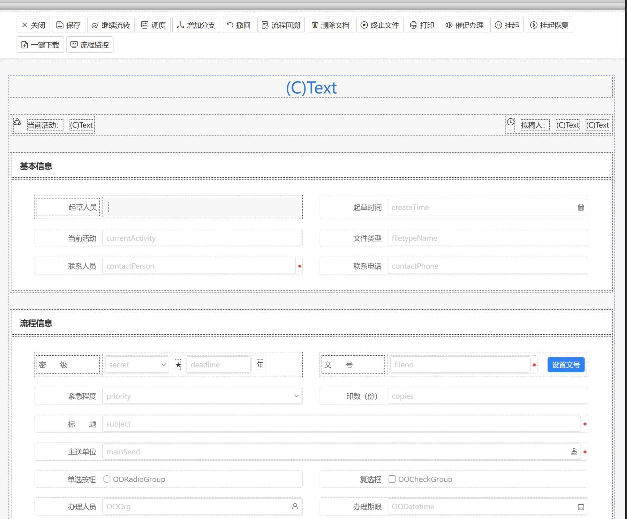This screenshot has height=519, width=627.
Task: Click 继续流转 in the toolbar
Action: 111,25
